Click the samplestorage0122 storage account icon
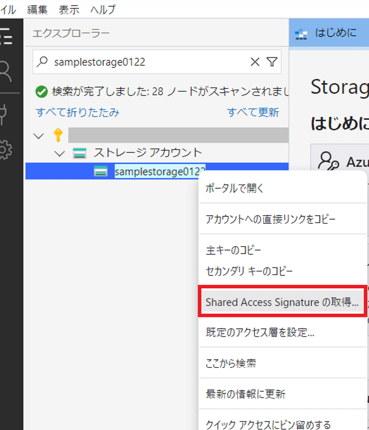The width and height of the screenshot is (369, 430). (x=101, y=171)
